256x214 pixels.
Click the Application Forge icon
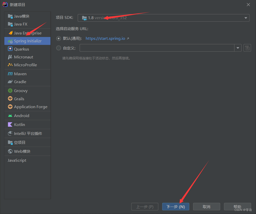click(x=10, y=107)
